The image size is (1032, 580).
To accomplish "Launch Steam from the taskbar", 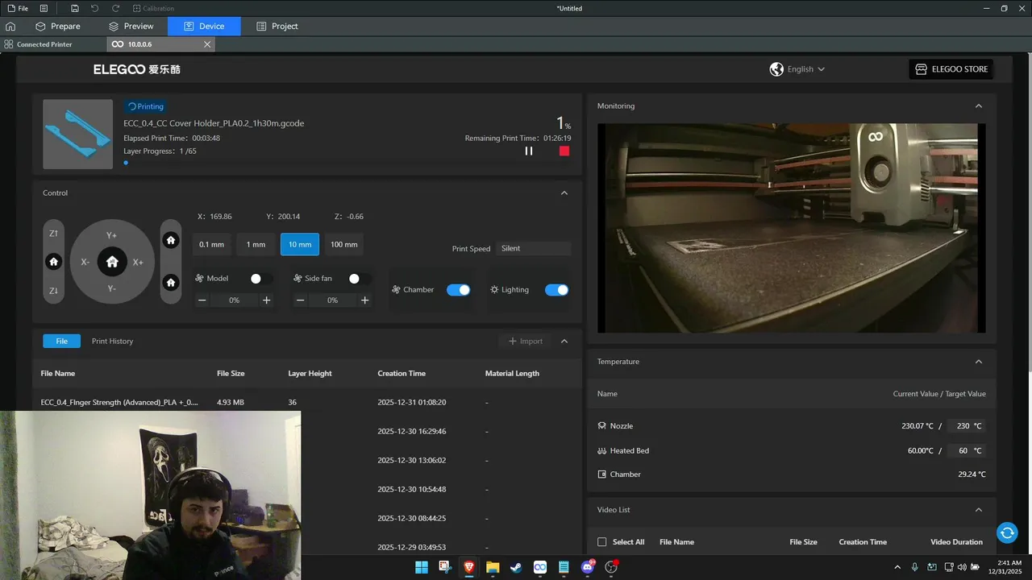I will (x=516, y=567).
